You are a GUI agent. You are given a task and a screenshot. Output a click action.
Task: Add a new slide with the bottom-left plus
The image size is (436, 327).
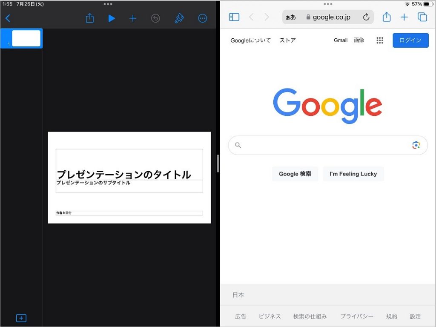21,318
